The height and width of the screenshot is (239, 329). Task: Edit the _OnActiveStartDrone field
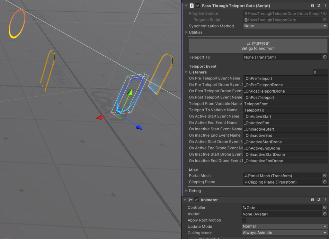pyautogui.click(x=285, y=142)
